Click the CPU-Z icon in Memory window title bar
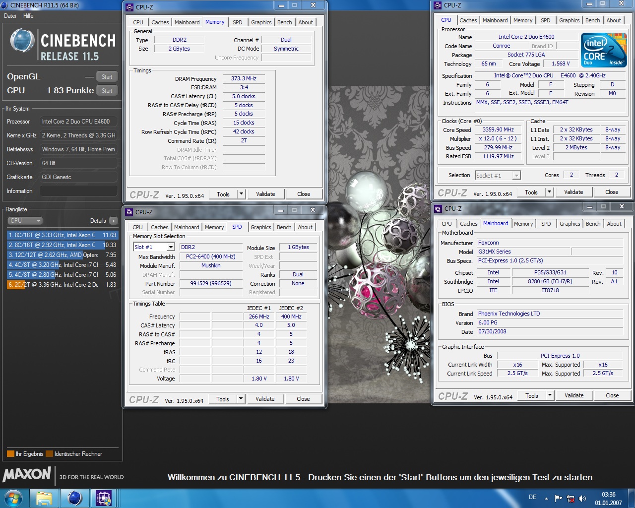The image size is (635, 508). 129,7
